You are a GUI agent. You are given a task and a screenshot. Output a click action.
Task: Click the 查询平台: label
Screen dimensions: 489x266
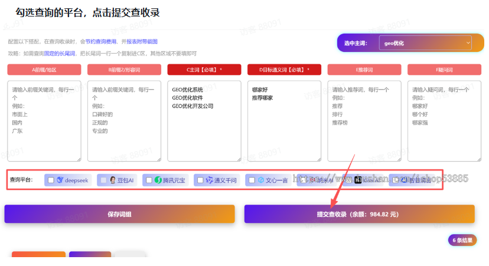click(21, 180)
